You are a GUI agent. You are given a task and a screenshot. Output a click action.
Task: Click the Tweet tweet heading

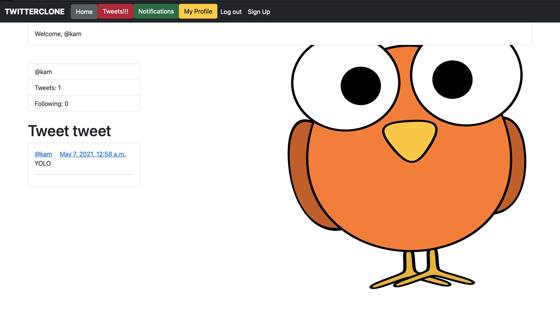coord(69,131)
